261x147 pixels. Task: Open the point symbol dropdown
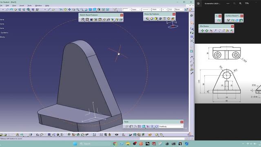pos(165,10)
